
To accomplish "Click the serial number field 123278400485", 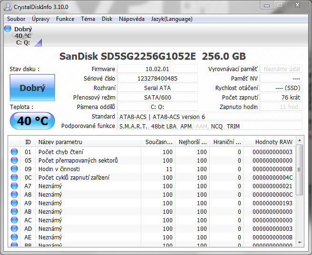I will (157, 79).
